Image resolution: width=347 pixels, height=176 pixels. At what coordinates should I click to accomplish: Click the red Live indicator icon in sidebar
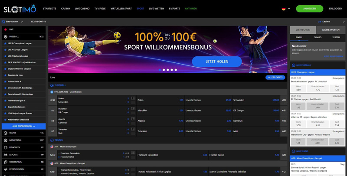(x=6, y=29)
